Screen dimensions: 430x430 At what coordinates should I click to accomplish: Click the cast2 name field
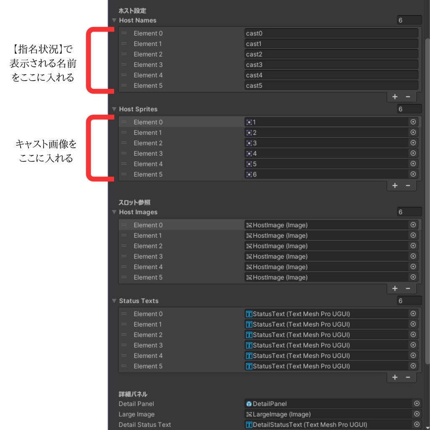point(331,54)
